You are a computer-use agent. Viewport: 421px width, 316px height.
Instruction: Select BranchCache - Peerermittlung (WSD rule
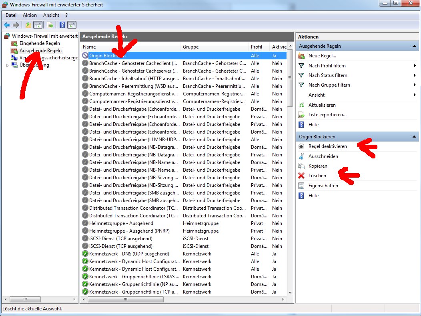(x=184, y=86)
